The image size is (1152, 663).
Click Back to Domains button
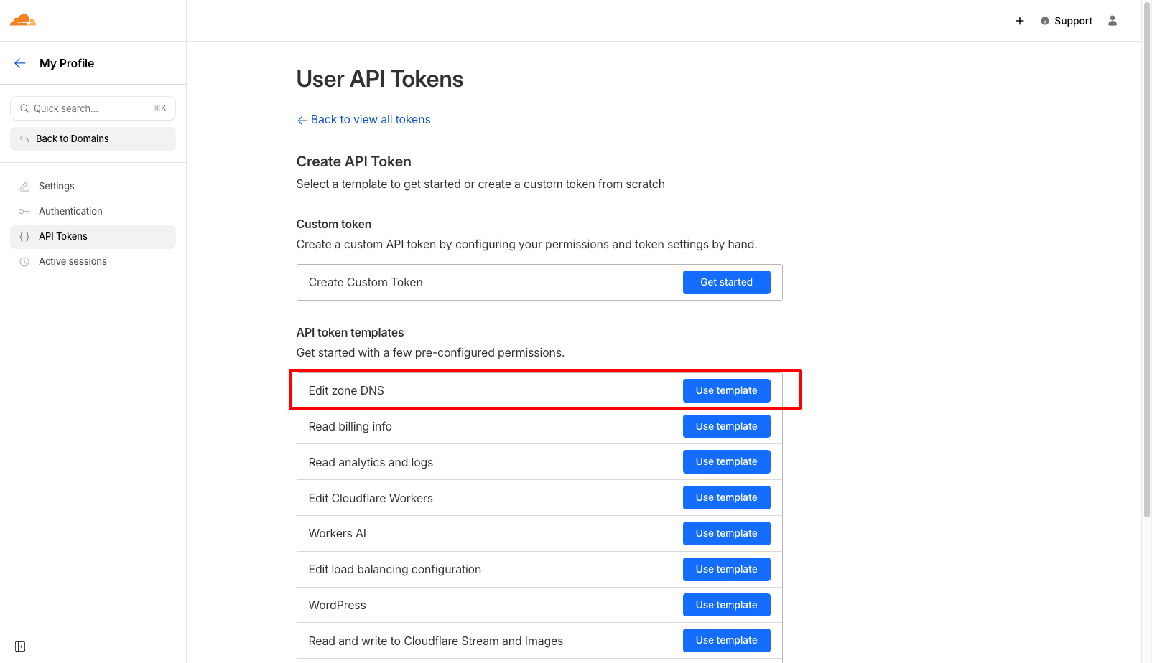tap(93, 139)
